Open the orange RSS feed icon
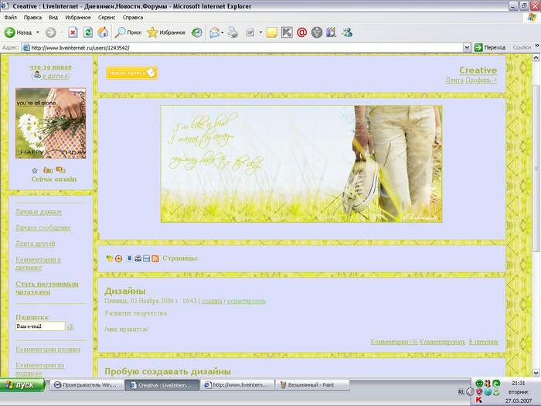541x406 pixels. 155,258
